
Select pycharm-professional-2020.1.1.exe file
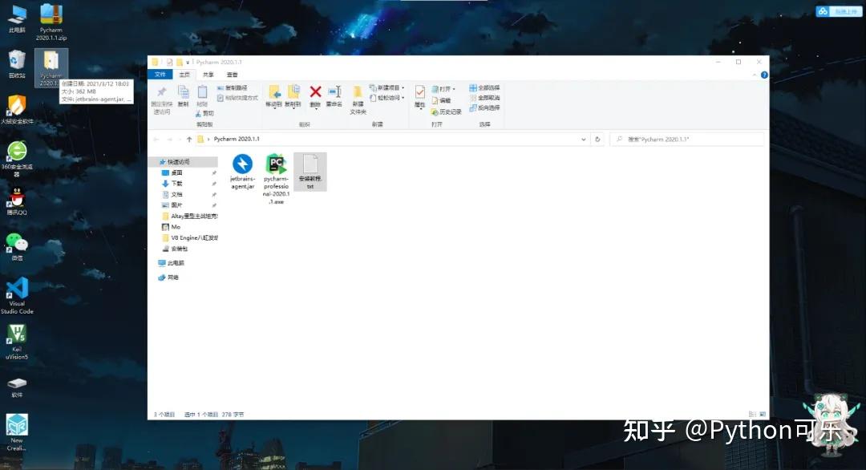[276, 180]
